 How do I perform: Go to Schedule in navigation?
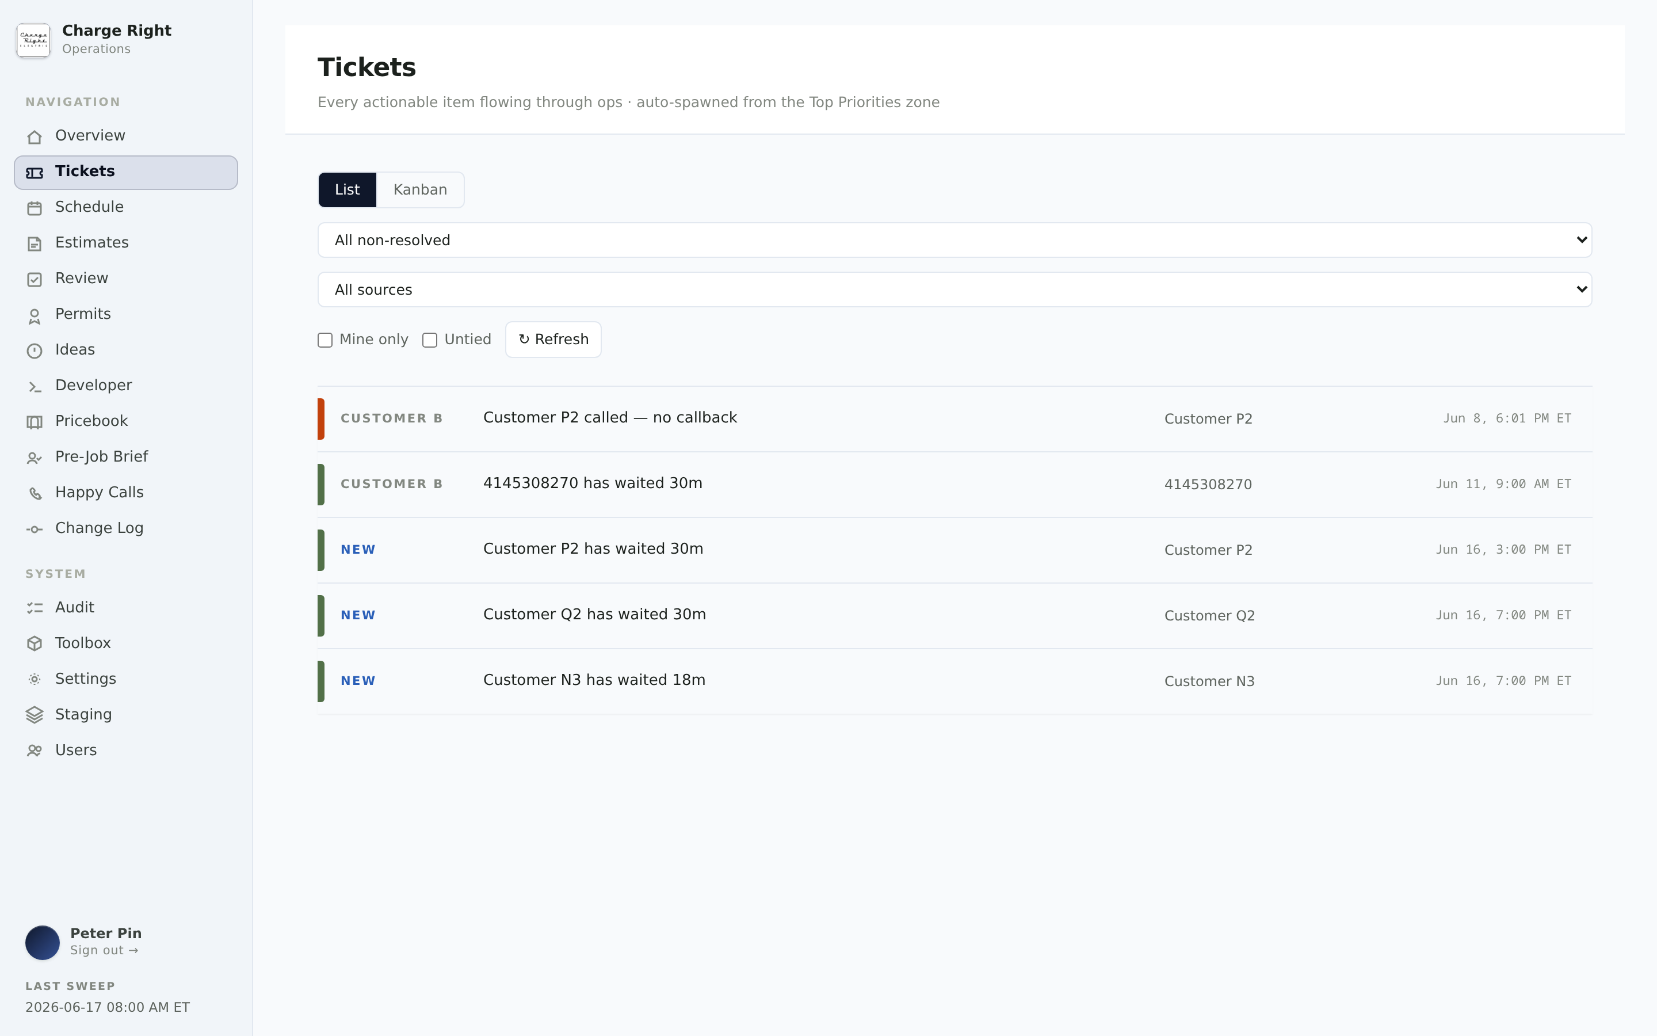(x=126, y=207)
